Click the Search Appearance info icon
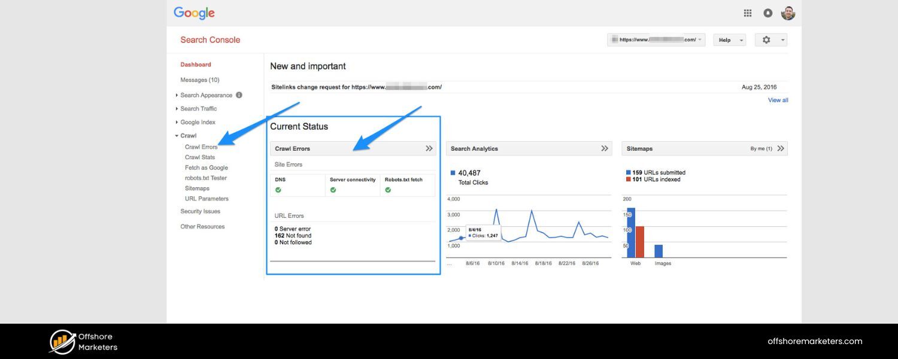 tap(239, 95)
